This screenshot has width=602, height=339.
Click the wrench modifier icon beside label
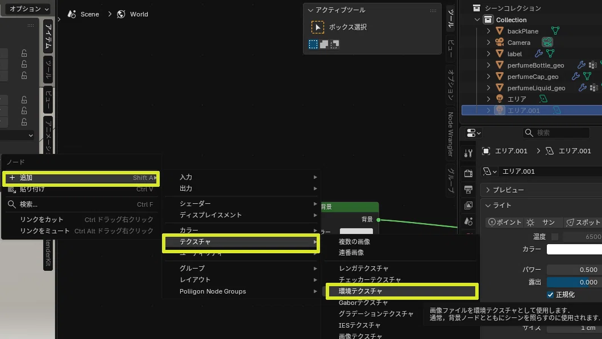(539, 54)
